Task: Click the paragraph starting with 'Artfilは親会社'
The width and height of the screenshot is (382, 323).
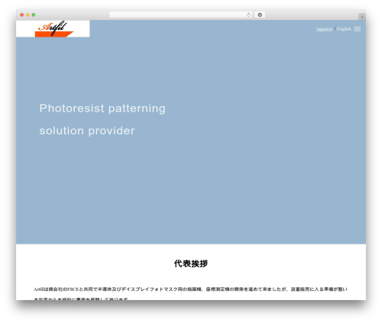Action: [190, 294]
